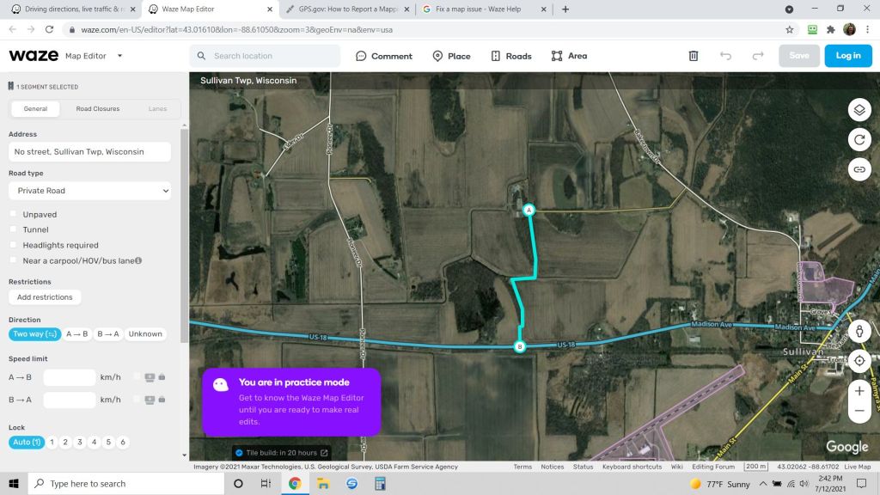This screenshot has height=495, width=880.
Task: Bookmark this page star icon
Action: tap(790, 30)
